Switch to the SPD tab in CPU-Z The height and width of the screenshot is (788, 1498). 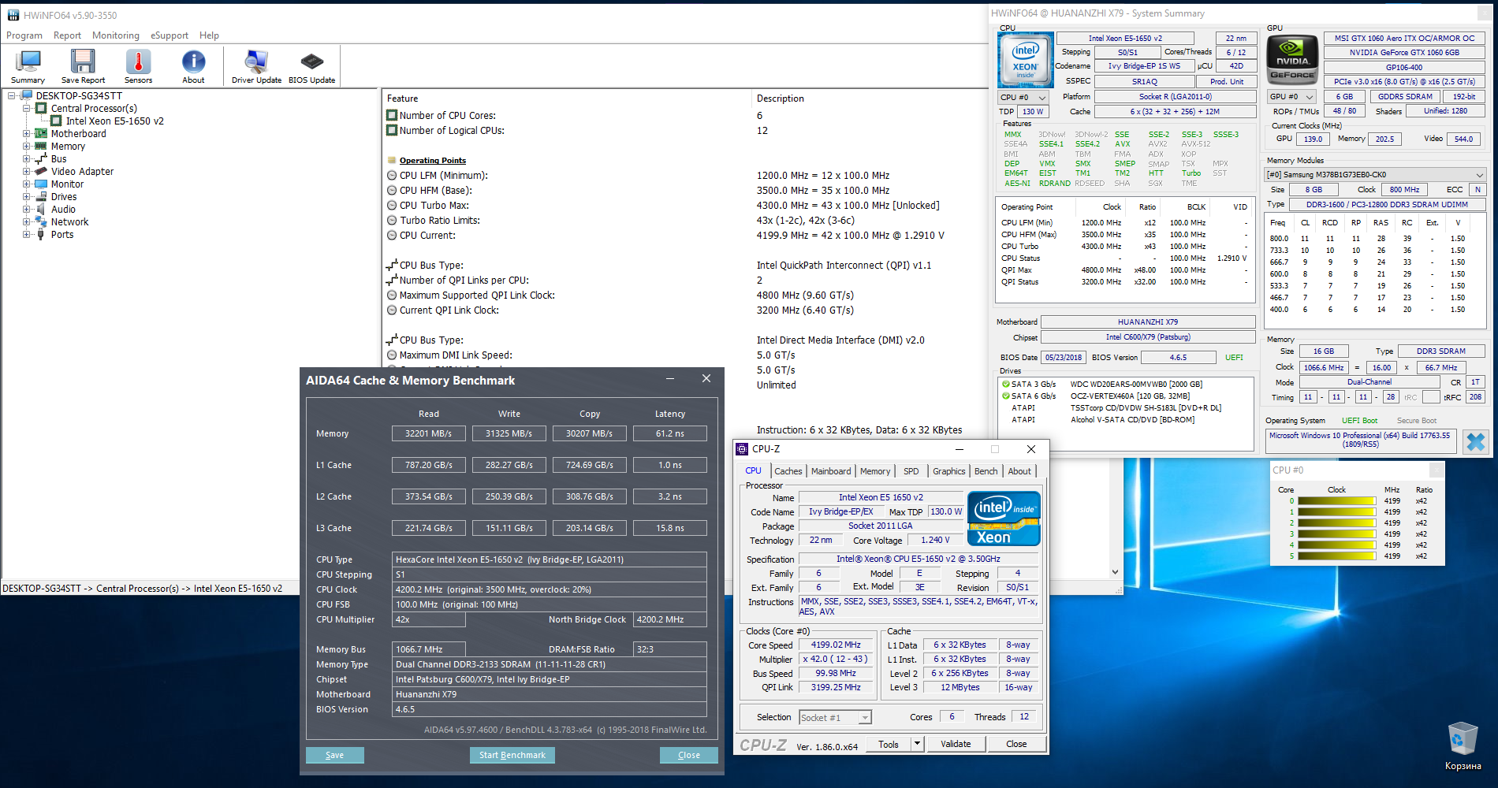[x=911, y=471]
